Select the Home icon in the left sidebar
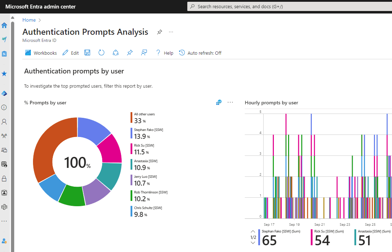Viewport: 392px width, 252px height. tap(4, 25)
